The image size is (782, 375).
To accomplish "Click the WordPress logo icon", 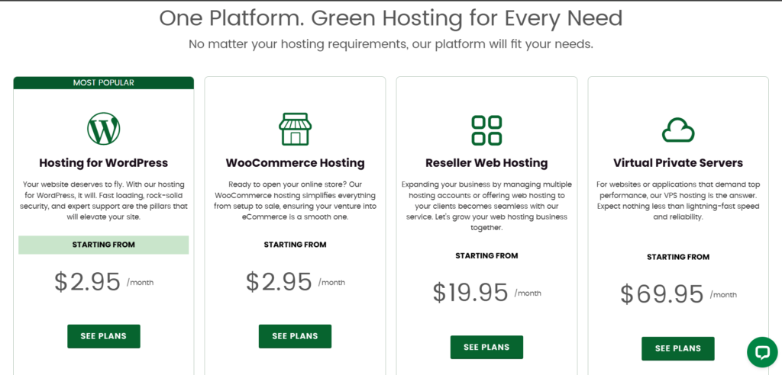I will 104,129.
